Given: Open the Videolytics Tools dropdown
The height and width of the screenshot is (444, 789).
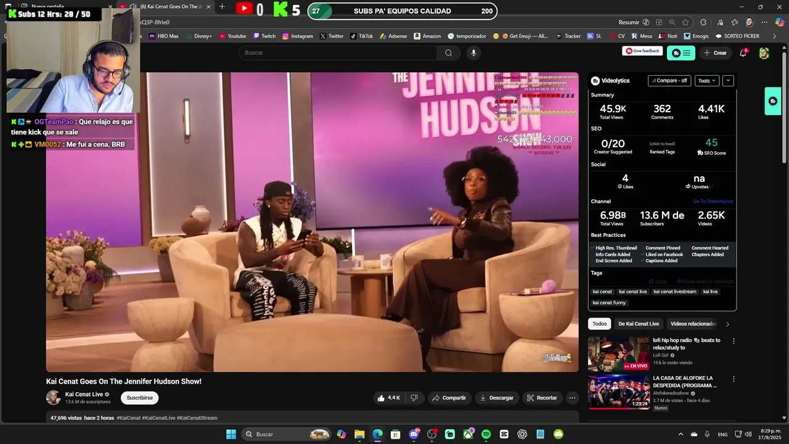Looking at the screenshot, I should coord(707,81).
